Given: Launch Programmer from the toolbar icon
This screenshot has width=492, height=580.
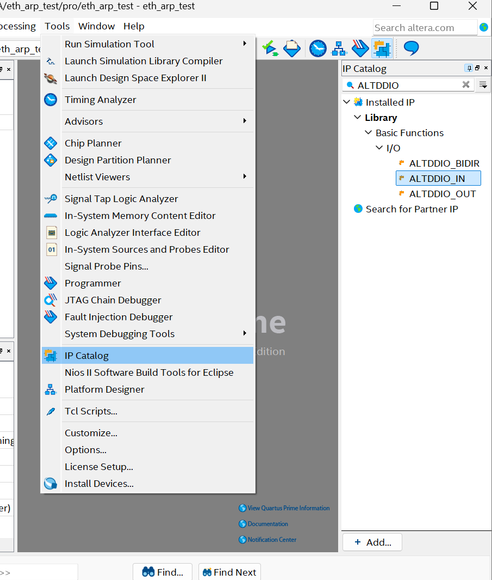Looking at the screenshot, I should tap(360, 48).
